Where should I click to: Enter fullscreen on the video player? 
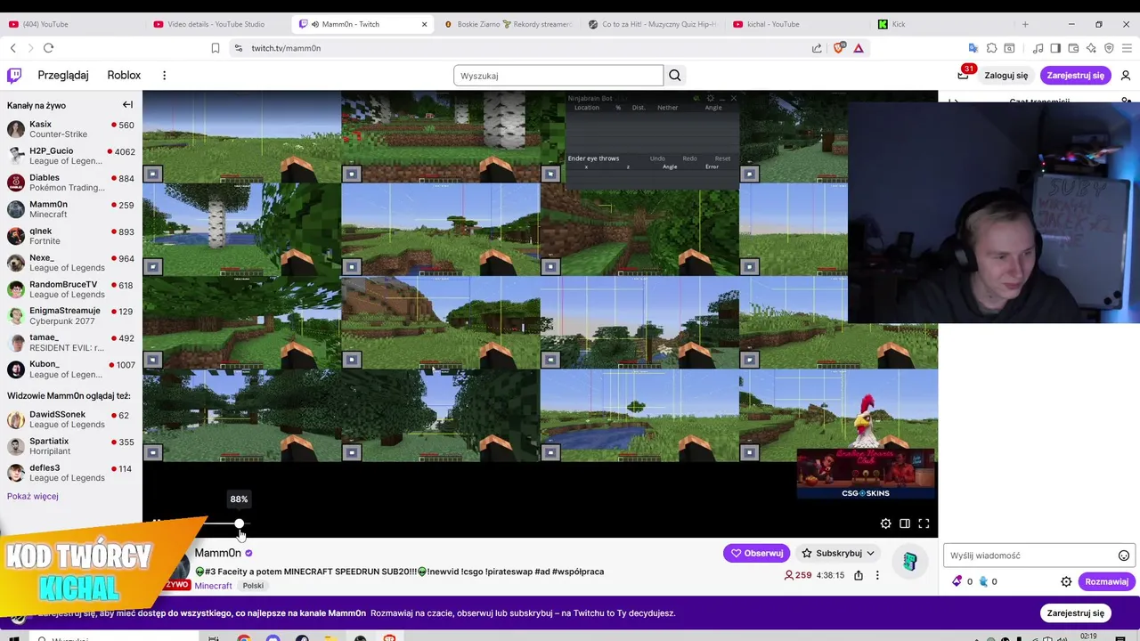(924, 523)
